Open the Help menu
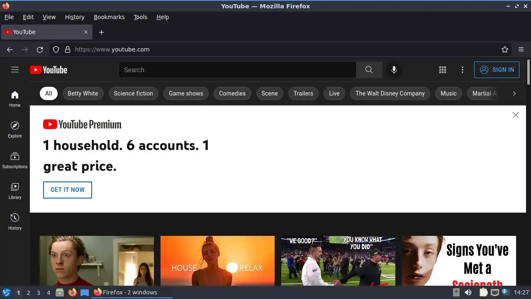This screenshot has height=299, width=531. click(163, 17)
